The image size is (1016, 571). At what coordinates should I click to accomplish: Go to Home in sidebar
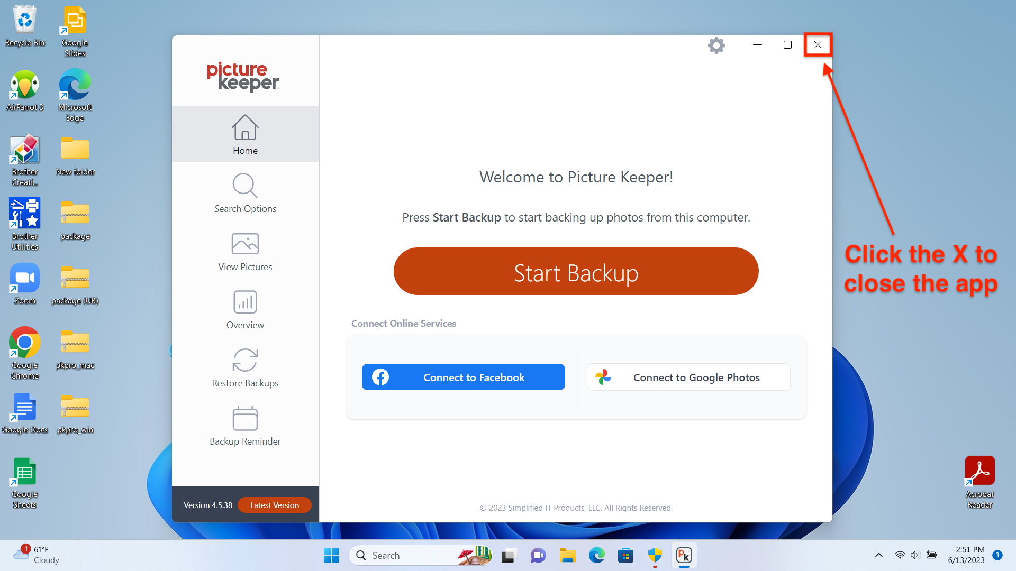click(245, 134)
